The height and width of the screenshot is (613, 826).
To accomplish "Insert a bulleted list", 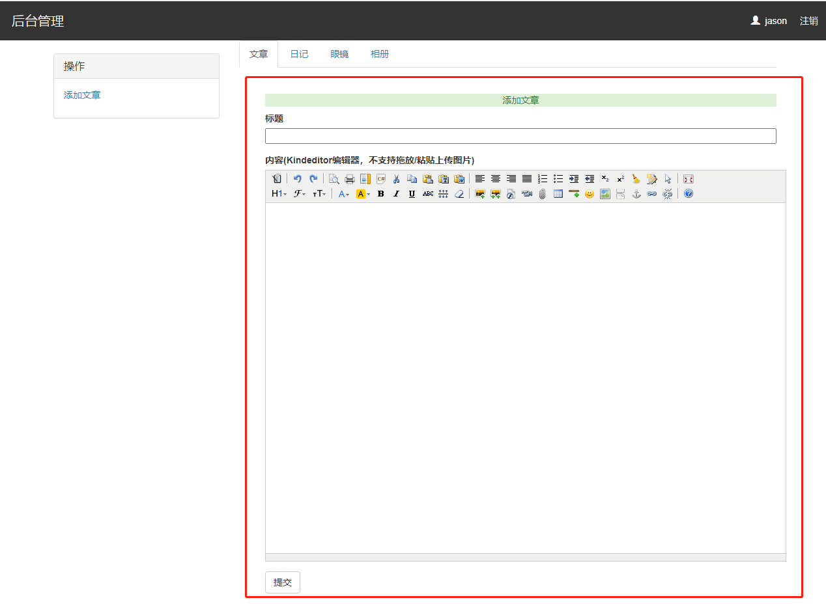I will tap(558, 179).
